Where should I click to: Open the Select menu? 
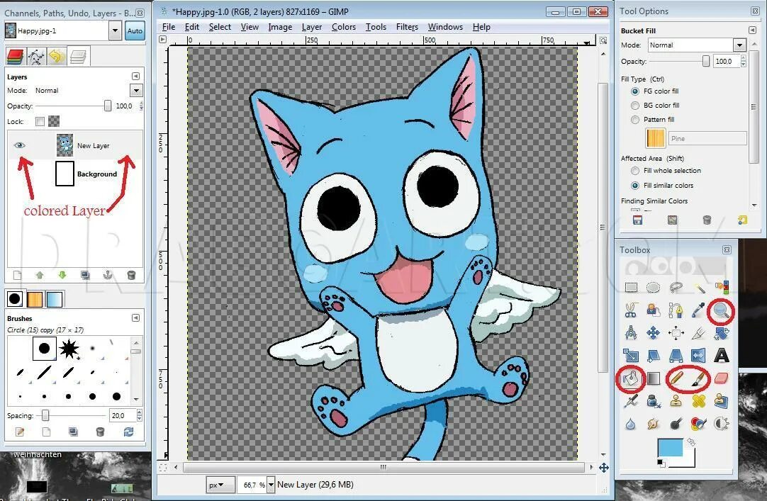[220, 27]
